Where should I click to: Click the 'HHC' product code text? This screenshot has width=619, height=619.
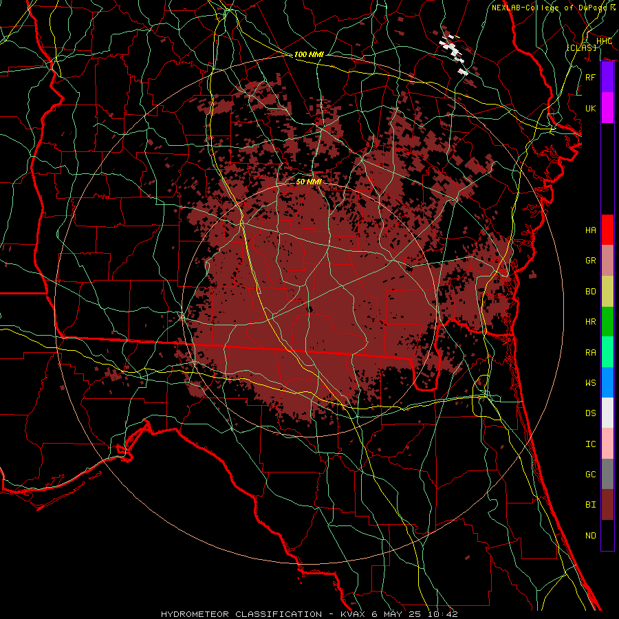click(604, 41)
